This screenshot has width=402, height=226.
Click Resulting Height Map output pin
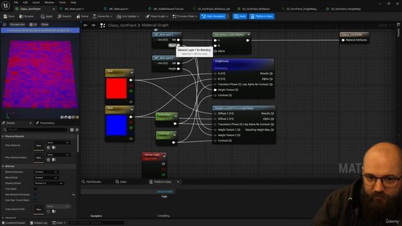pos(272,130)
